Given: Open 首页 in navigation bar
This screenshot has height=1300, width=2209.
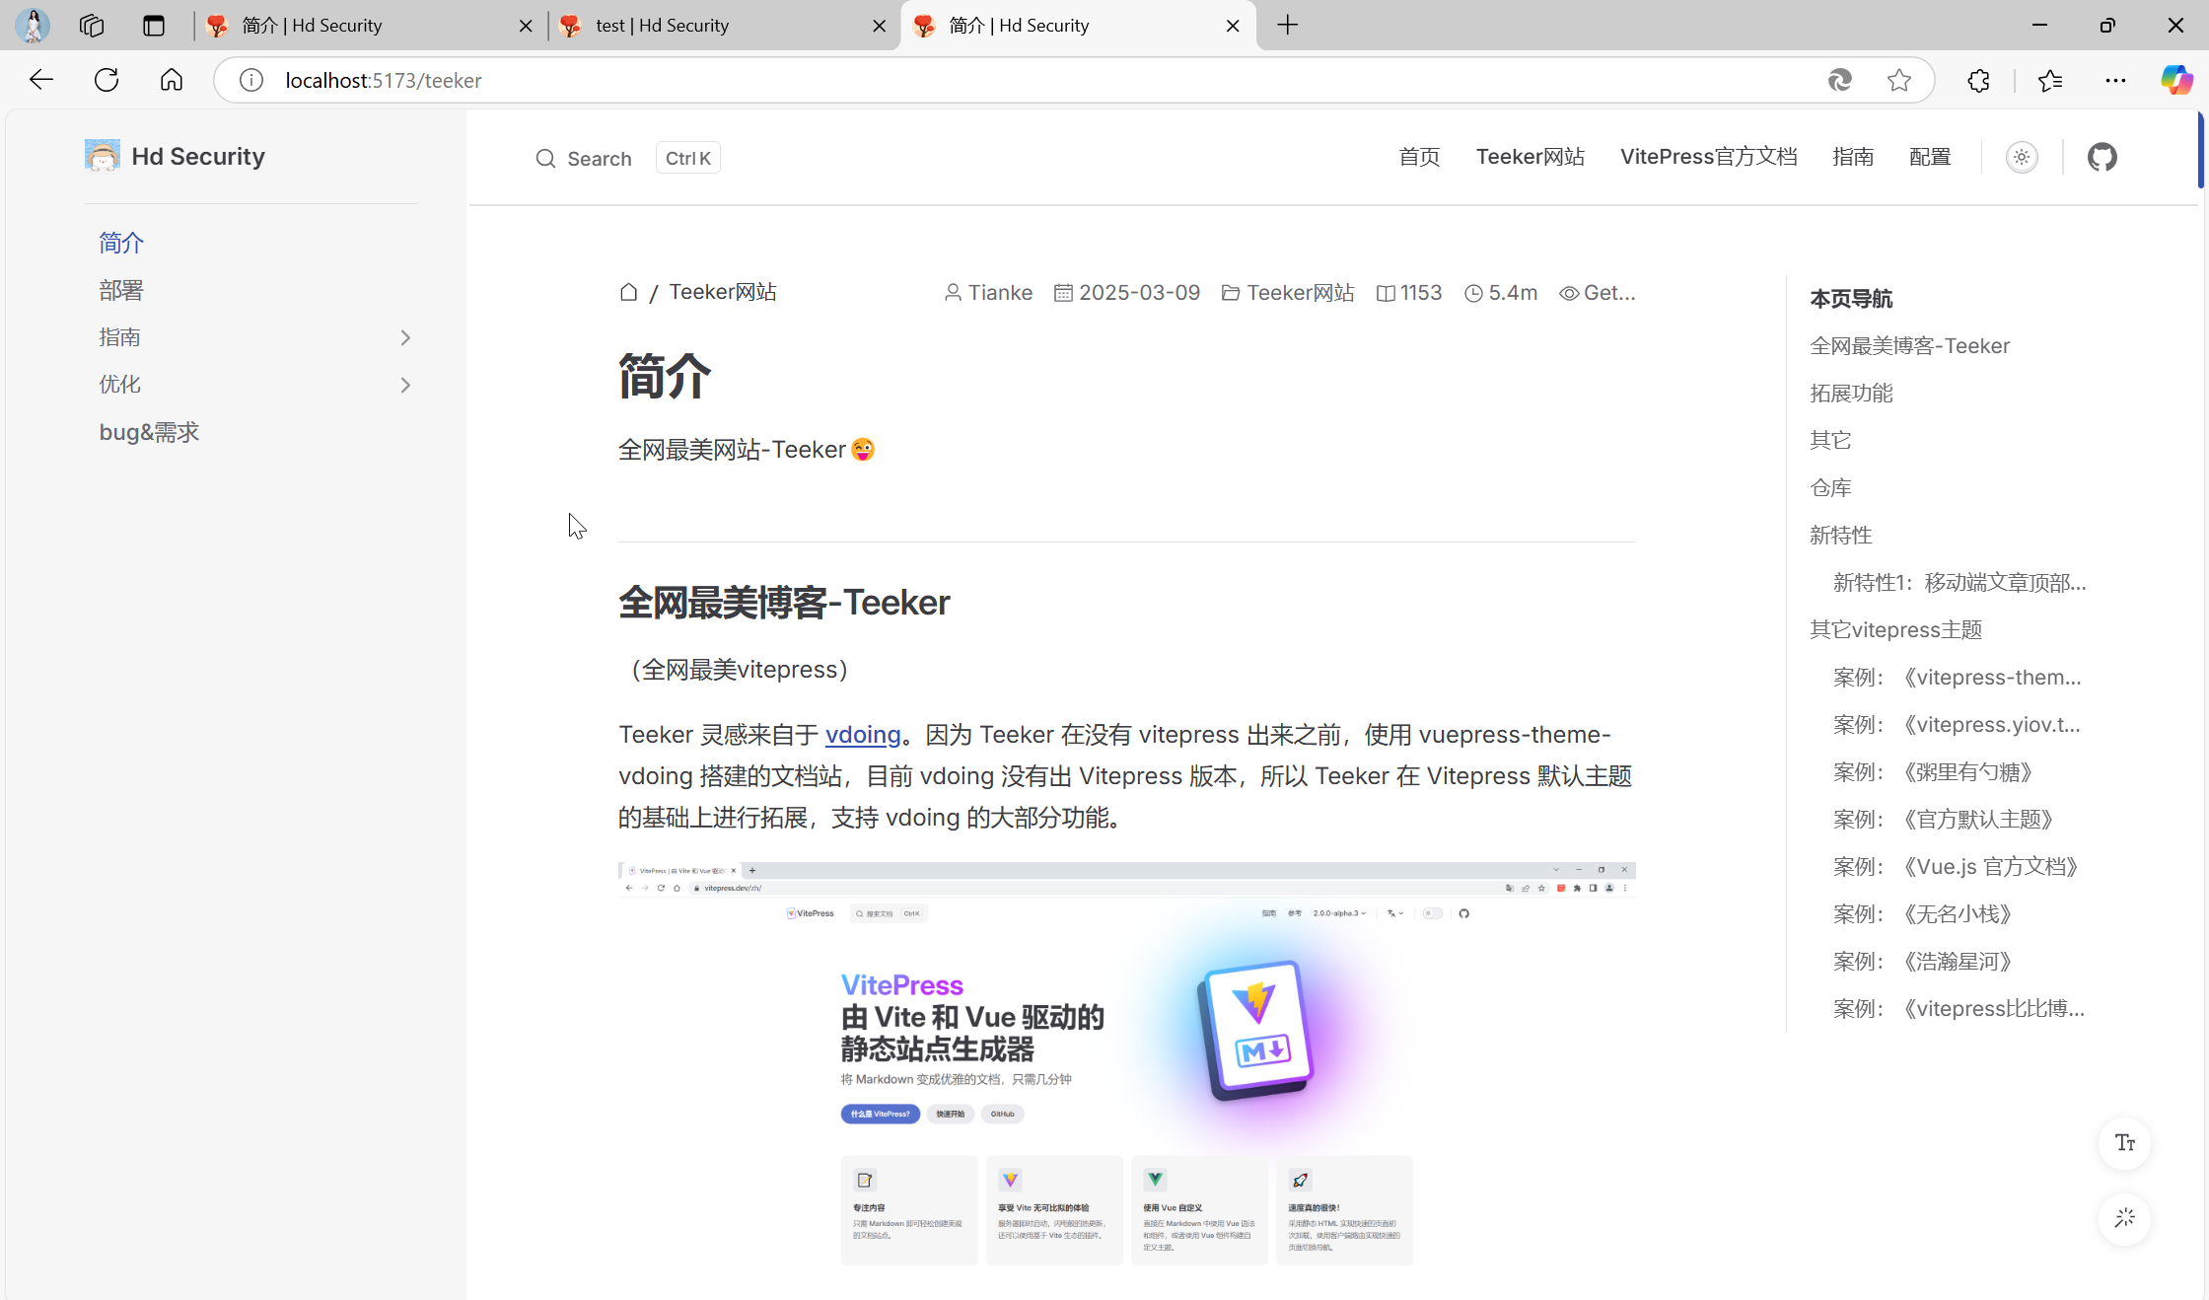Looking at the screenshot, I should point(1419,157).
